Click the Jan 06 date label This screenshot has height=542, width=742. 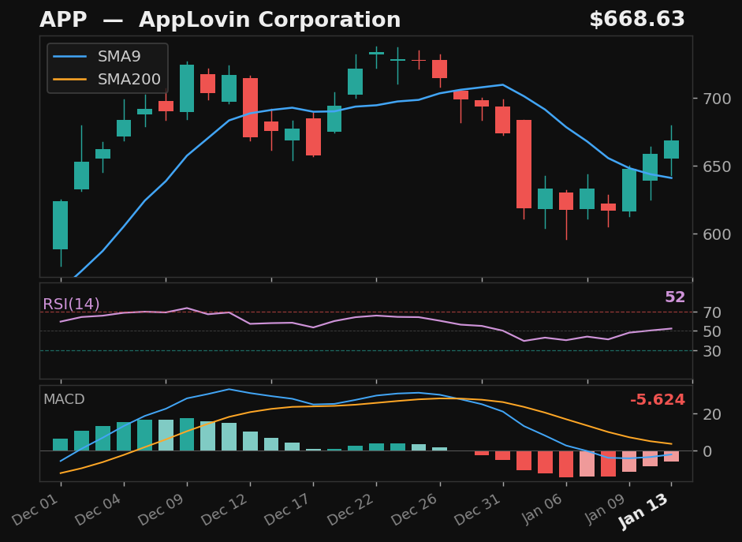click(543, 508)
